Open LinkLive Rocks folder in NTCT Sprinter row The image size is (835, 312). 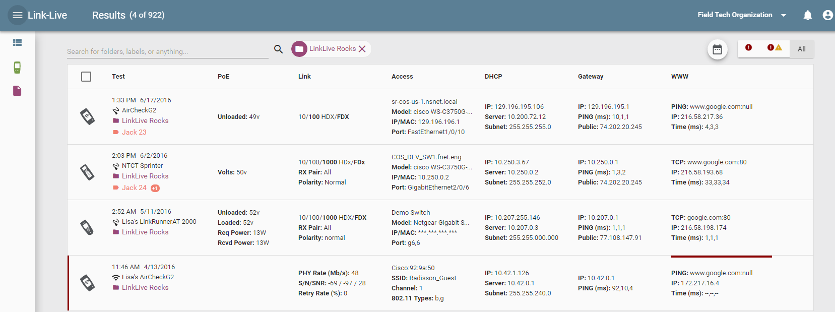145,176
